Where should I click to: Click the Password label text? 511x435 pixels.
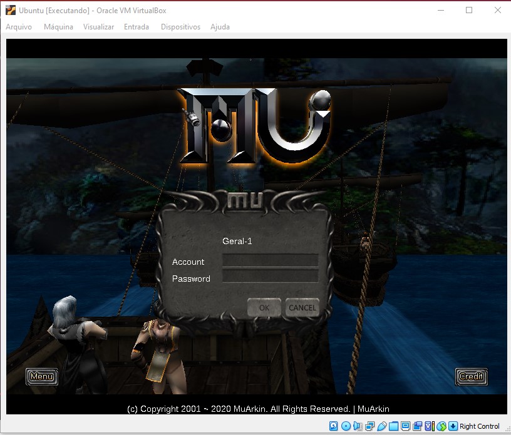191,279
